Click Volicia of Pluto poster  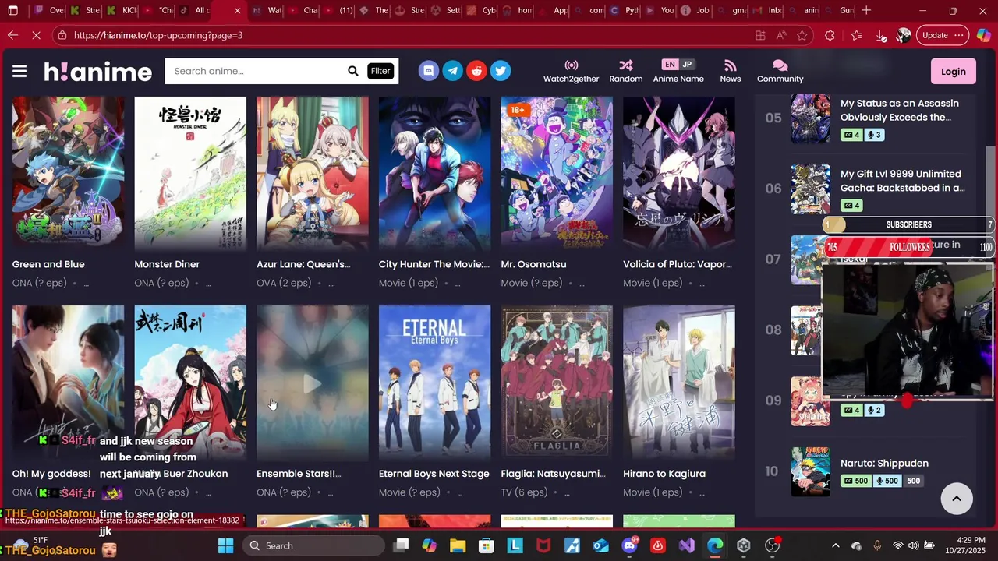pyautogui.click(x=678, y=173)
